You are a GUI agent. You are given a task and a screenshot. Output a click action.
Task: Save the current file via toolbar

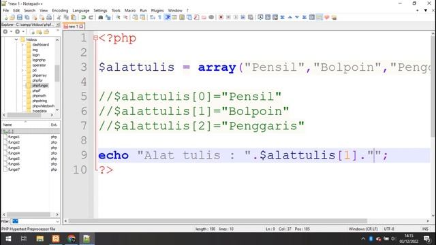[x=20, y=18]
